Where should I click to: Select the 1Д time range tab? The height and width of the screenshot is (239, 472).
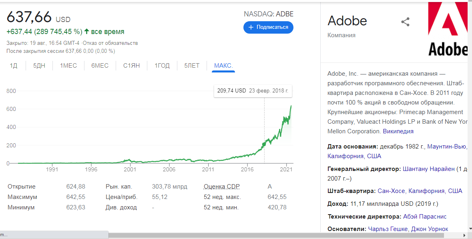(x=14, y=66)
